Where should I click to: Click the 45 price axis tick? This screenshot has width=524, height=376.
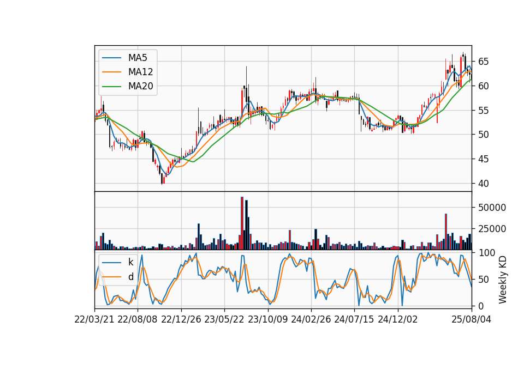click(x=483, y=159)
